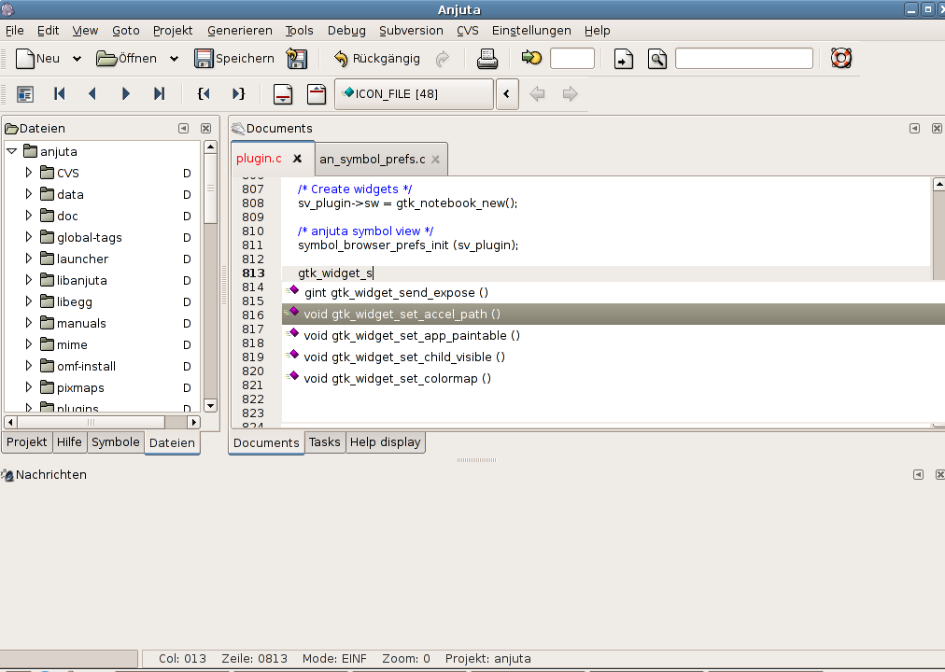Screen dimensions: 945x672
Task: Go to block start brace icon
Action: pos(204,94)
